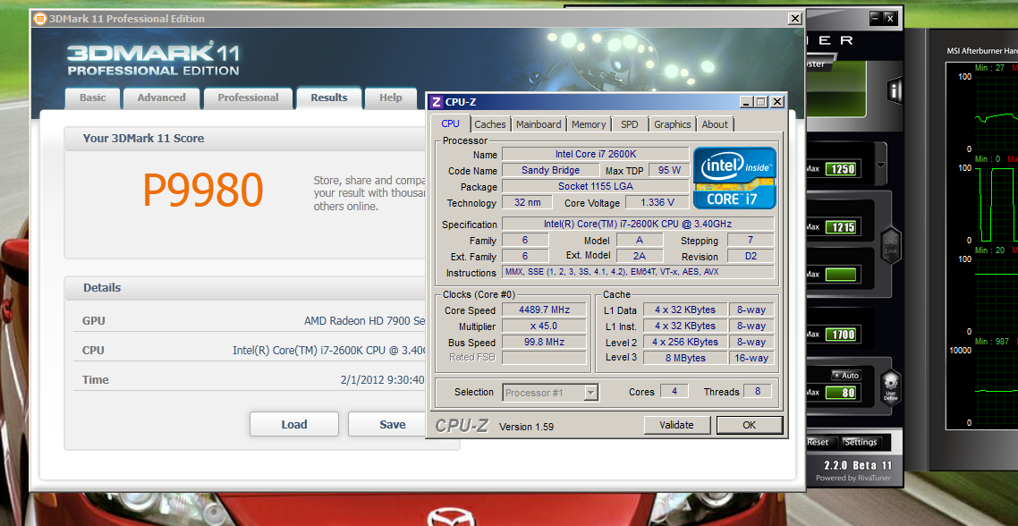This screenshot has width=1018, height=526.
Task: Click the empty green shader clock box
Action: point(841,274)
